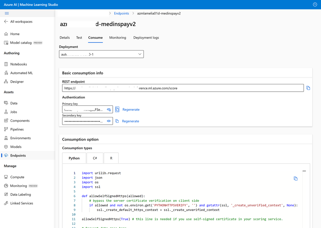Viewport: 321px width, 228px height.
Task: Click the Consumption option heading
Action: (x=80, y=140)
